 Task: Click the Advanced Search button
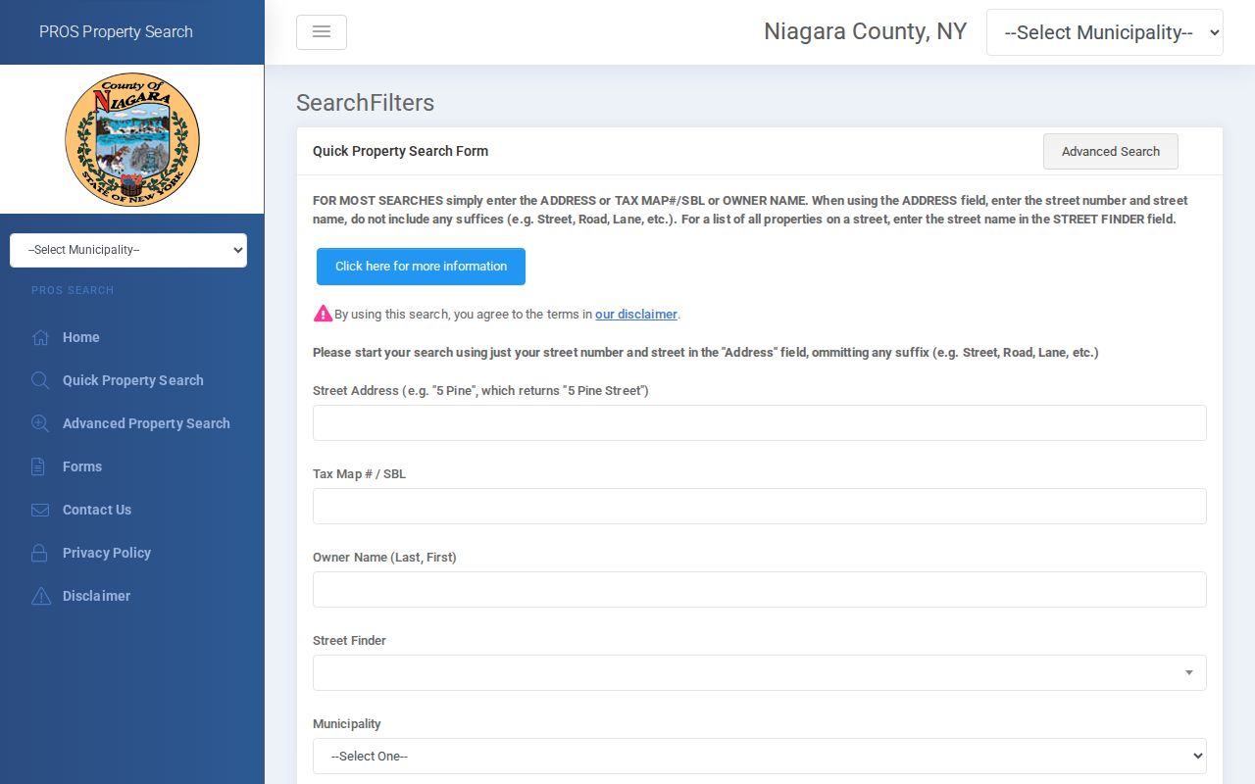[x=1111, y=152]
